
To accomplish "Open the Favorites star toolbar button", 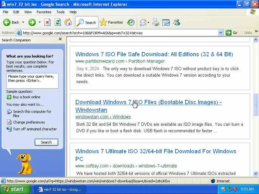I will point(111,22).
